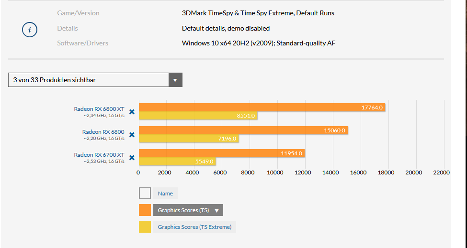Screen dimensions: 467x248
Task: Click the '~2,53 GHz, 16 GT/s' clock text
Action: 104,162
